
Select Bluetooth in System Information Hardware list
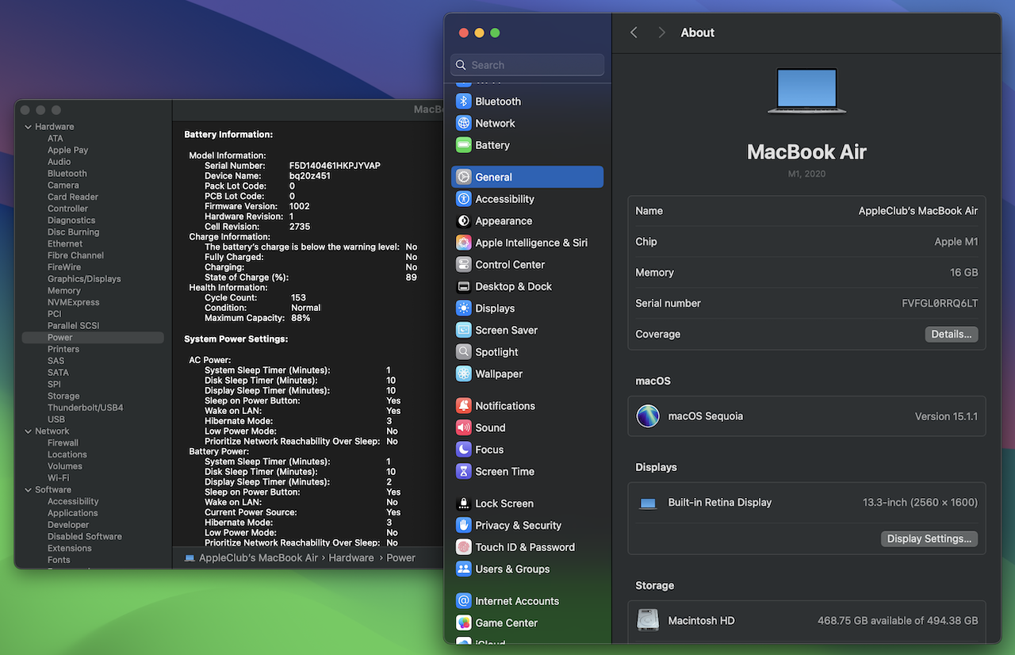click(x=67, y=174)
